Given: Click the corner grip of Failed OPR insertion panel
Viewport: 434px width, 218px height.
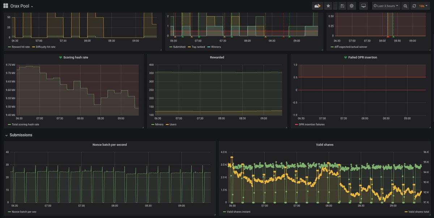Looking at the screenshot, I should pyautogui.click(x=429, y=127).
